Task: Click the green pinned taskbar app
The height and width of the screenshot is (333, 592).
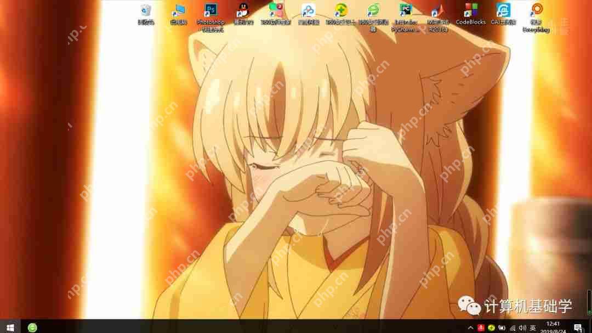Action: (33, 327)
